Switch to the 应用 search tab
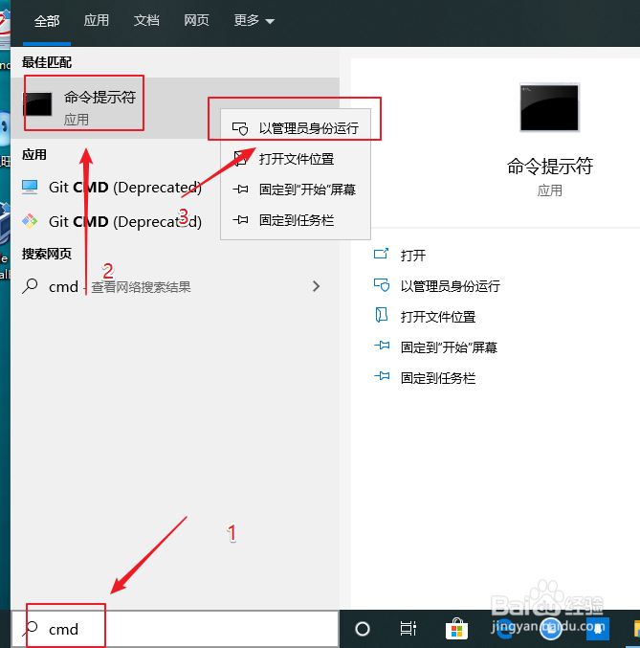This screenshot has width=640, height=648. pos(97,20)
